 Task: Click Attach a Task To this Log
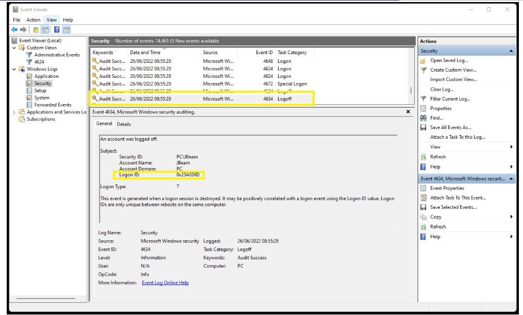457,137
